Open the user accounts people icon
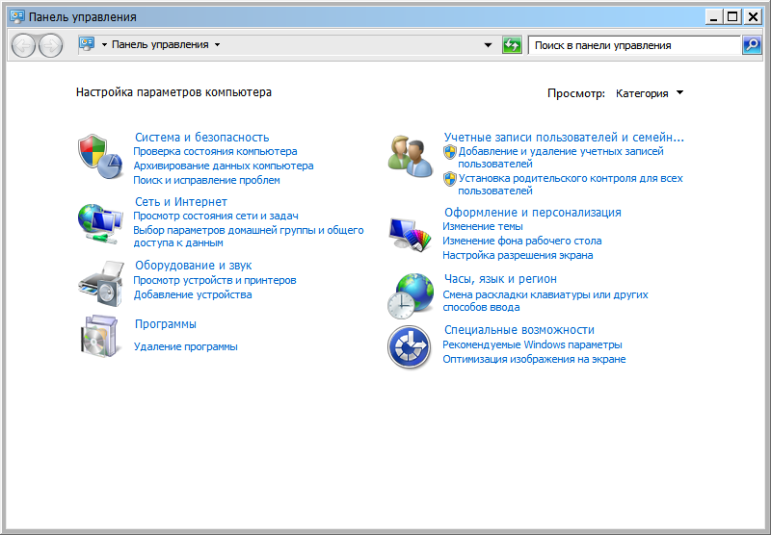Image resolution: width=771 pixels, height=535 pixels. (x=411, y=156)
